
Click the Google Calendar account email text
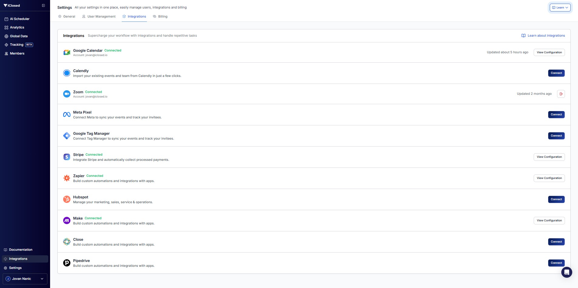(90, 55)
